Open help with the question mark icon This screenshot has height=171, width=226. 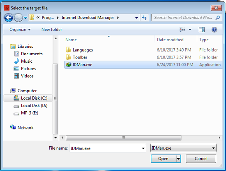[214, 30]
